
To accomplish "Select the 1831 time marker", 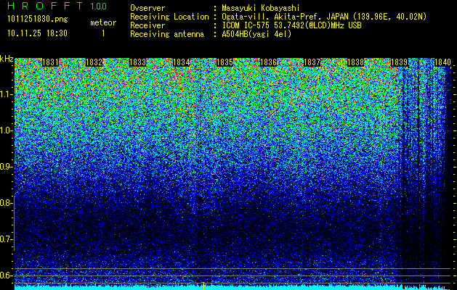I will coord(50,62).
